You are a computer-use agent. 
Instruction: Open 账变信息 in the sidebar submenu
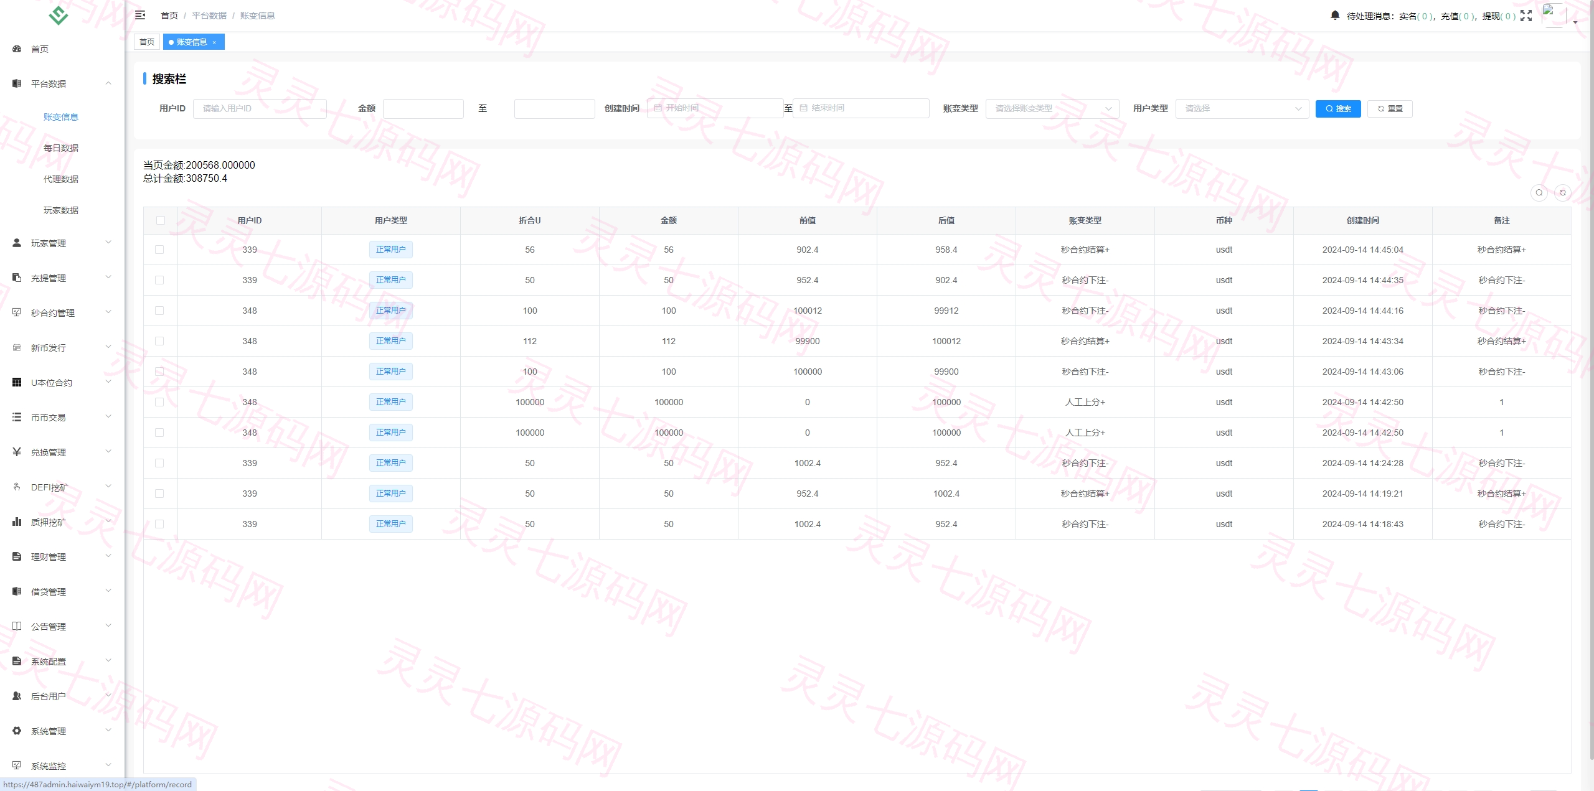click(61, 117)
